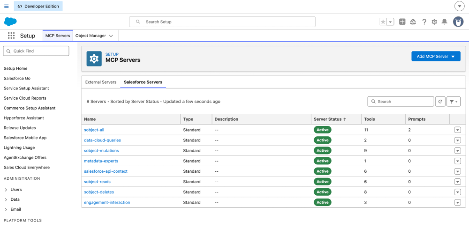Switch to the External Servers tab

(x=101, y=82)
